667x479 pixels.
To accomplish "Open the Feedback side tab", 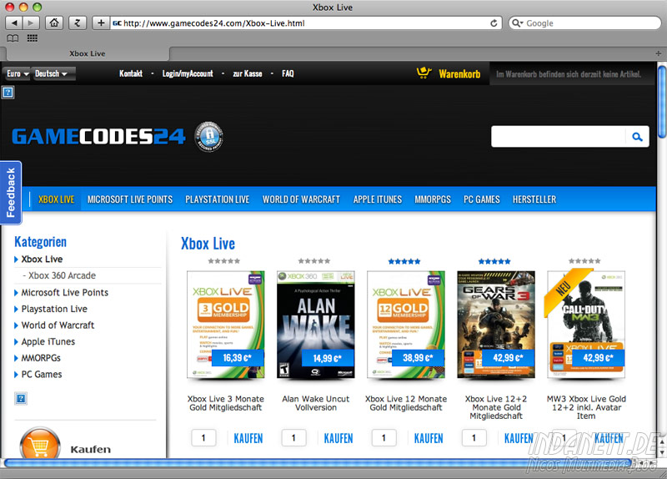I will [11, 193].
